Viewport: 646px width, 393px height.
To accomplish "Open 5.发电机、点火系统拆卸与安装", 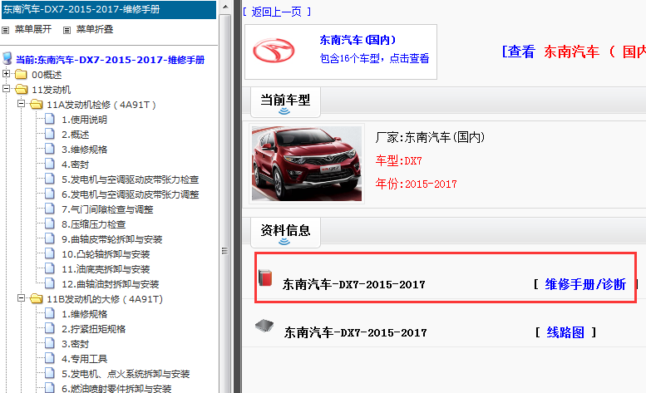I will pyautogui.click(x=126, y=374).
